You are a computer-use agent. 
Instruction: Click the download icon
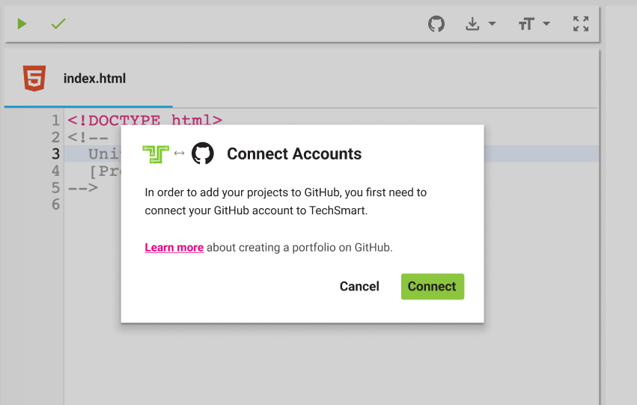click(x=472, y=24)
